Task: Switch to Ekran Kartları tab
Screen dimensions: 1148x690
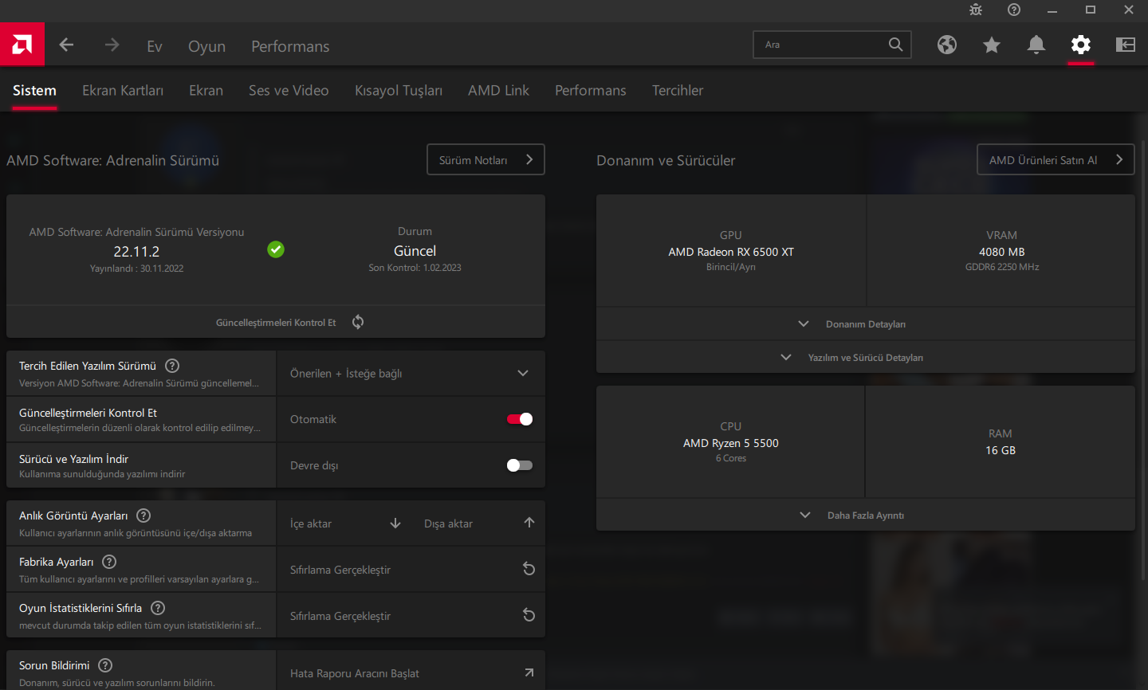Action: coord(123,91)
